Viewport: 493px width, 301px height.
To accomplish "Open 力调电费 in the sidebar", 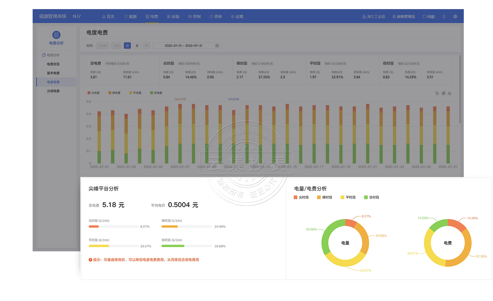I will point(53,91).
